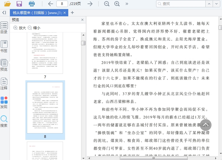Click the print icon in toolbar
This screenshot has height=160, width=222.
coord(32,4)
